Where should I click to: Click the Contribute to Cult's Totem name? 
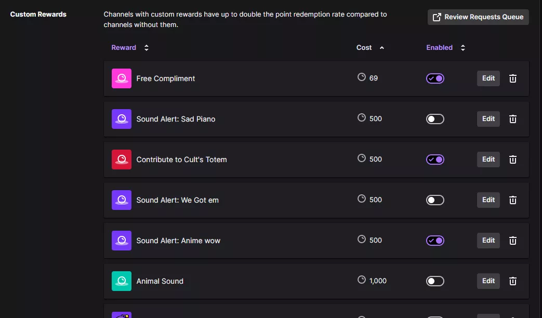(181, 160)
